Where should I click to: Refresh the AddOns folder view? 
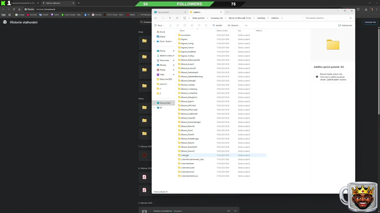click(177, 18)
